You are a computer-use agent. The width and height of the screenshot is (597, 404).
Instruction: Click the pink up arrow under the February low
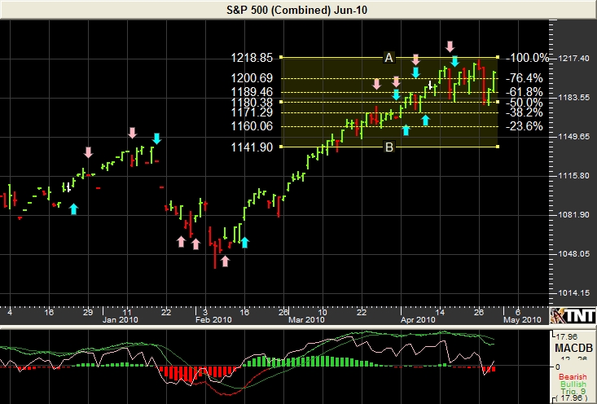coord(225,261)
